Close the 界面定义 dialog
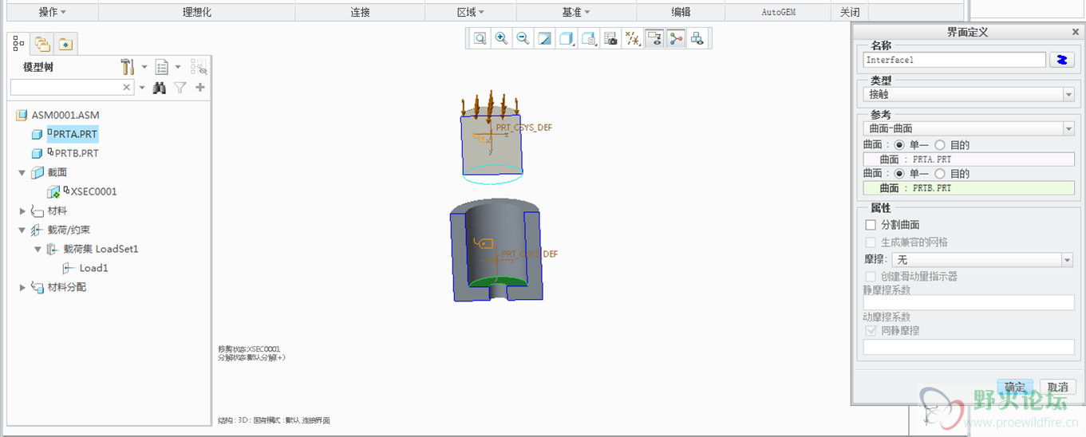The image size is (1086, 437). pyautogui.click(x=1075, y=32)
